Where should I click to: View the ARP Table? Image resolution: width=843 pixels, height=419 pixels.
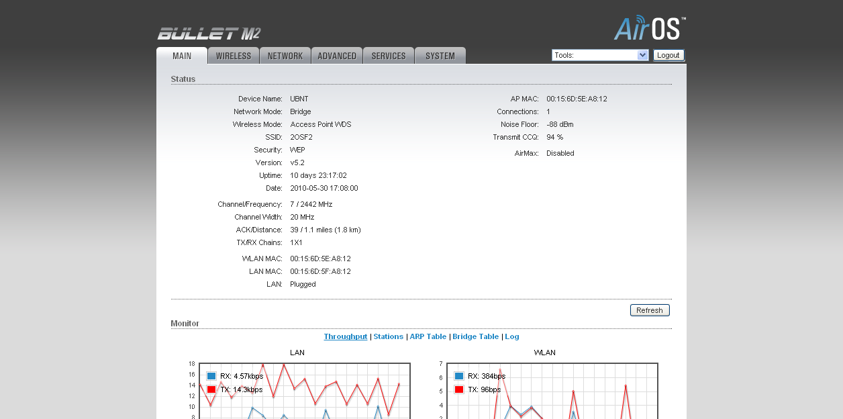click(x=428, y=336)
